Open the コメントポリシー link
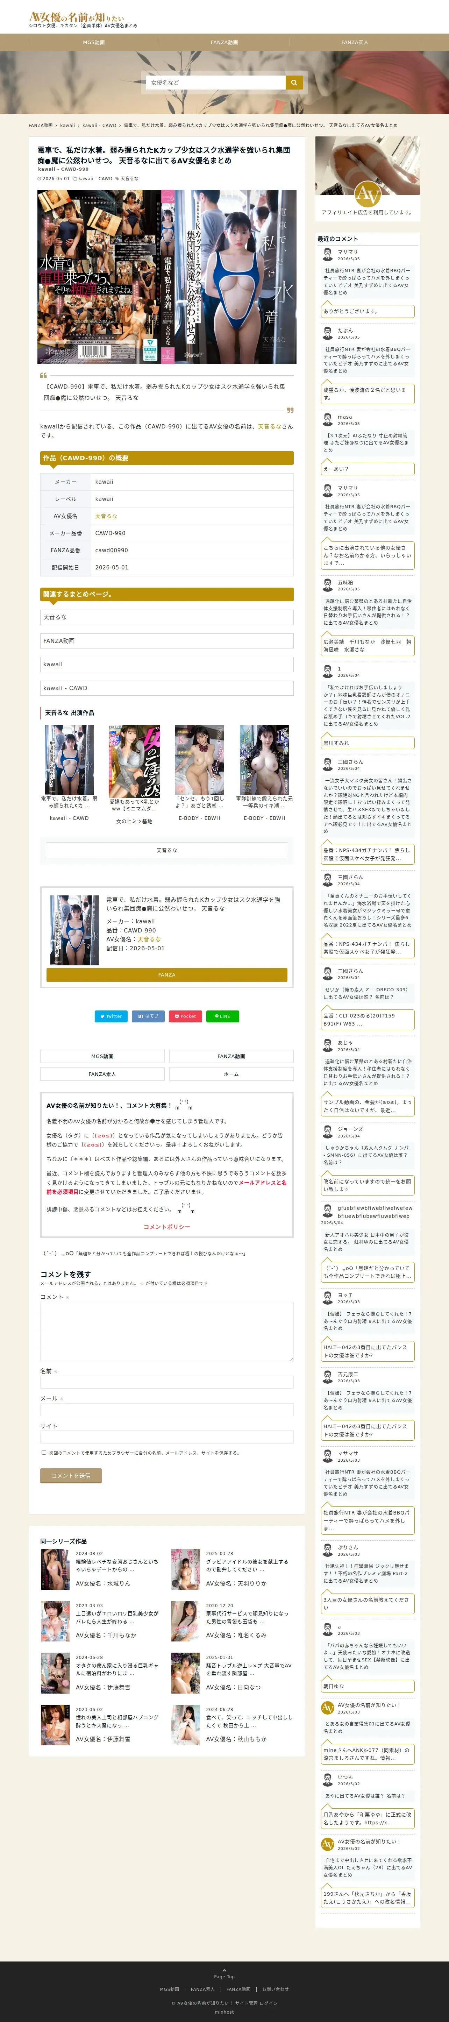The height and width of the screenshot is (2022, 449). [166, 1227]
